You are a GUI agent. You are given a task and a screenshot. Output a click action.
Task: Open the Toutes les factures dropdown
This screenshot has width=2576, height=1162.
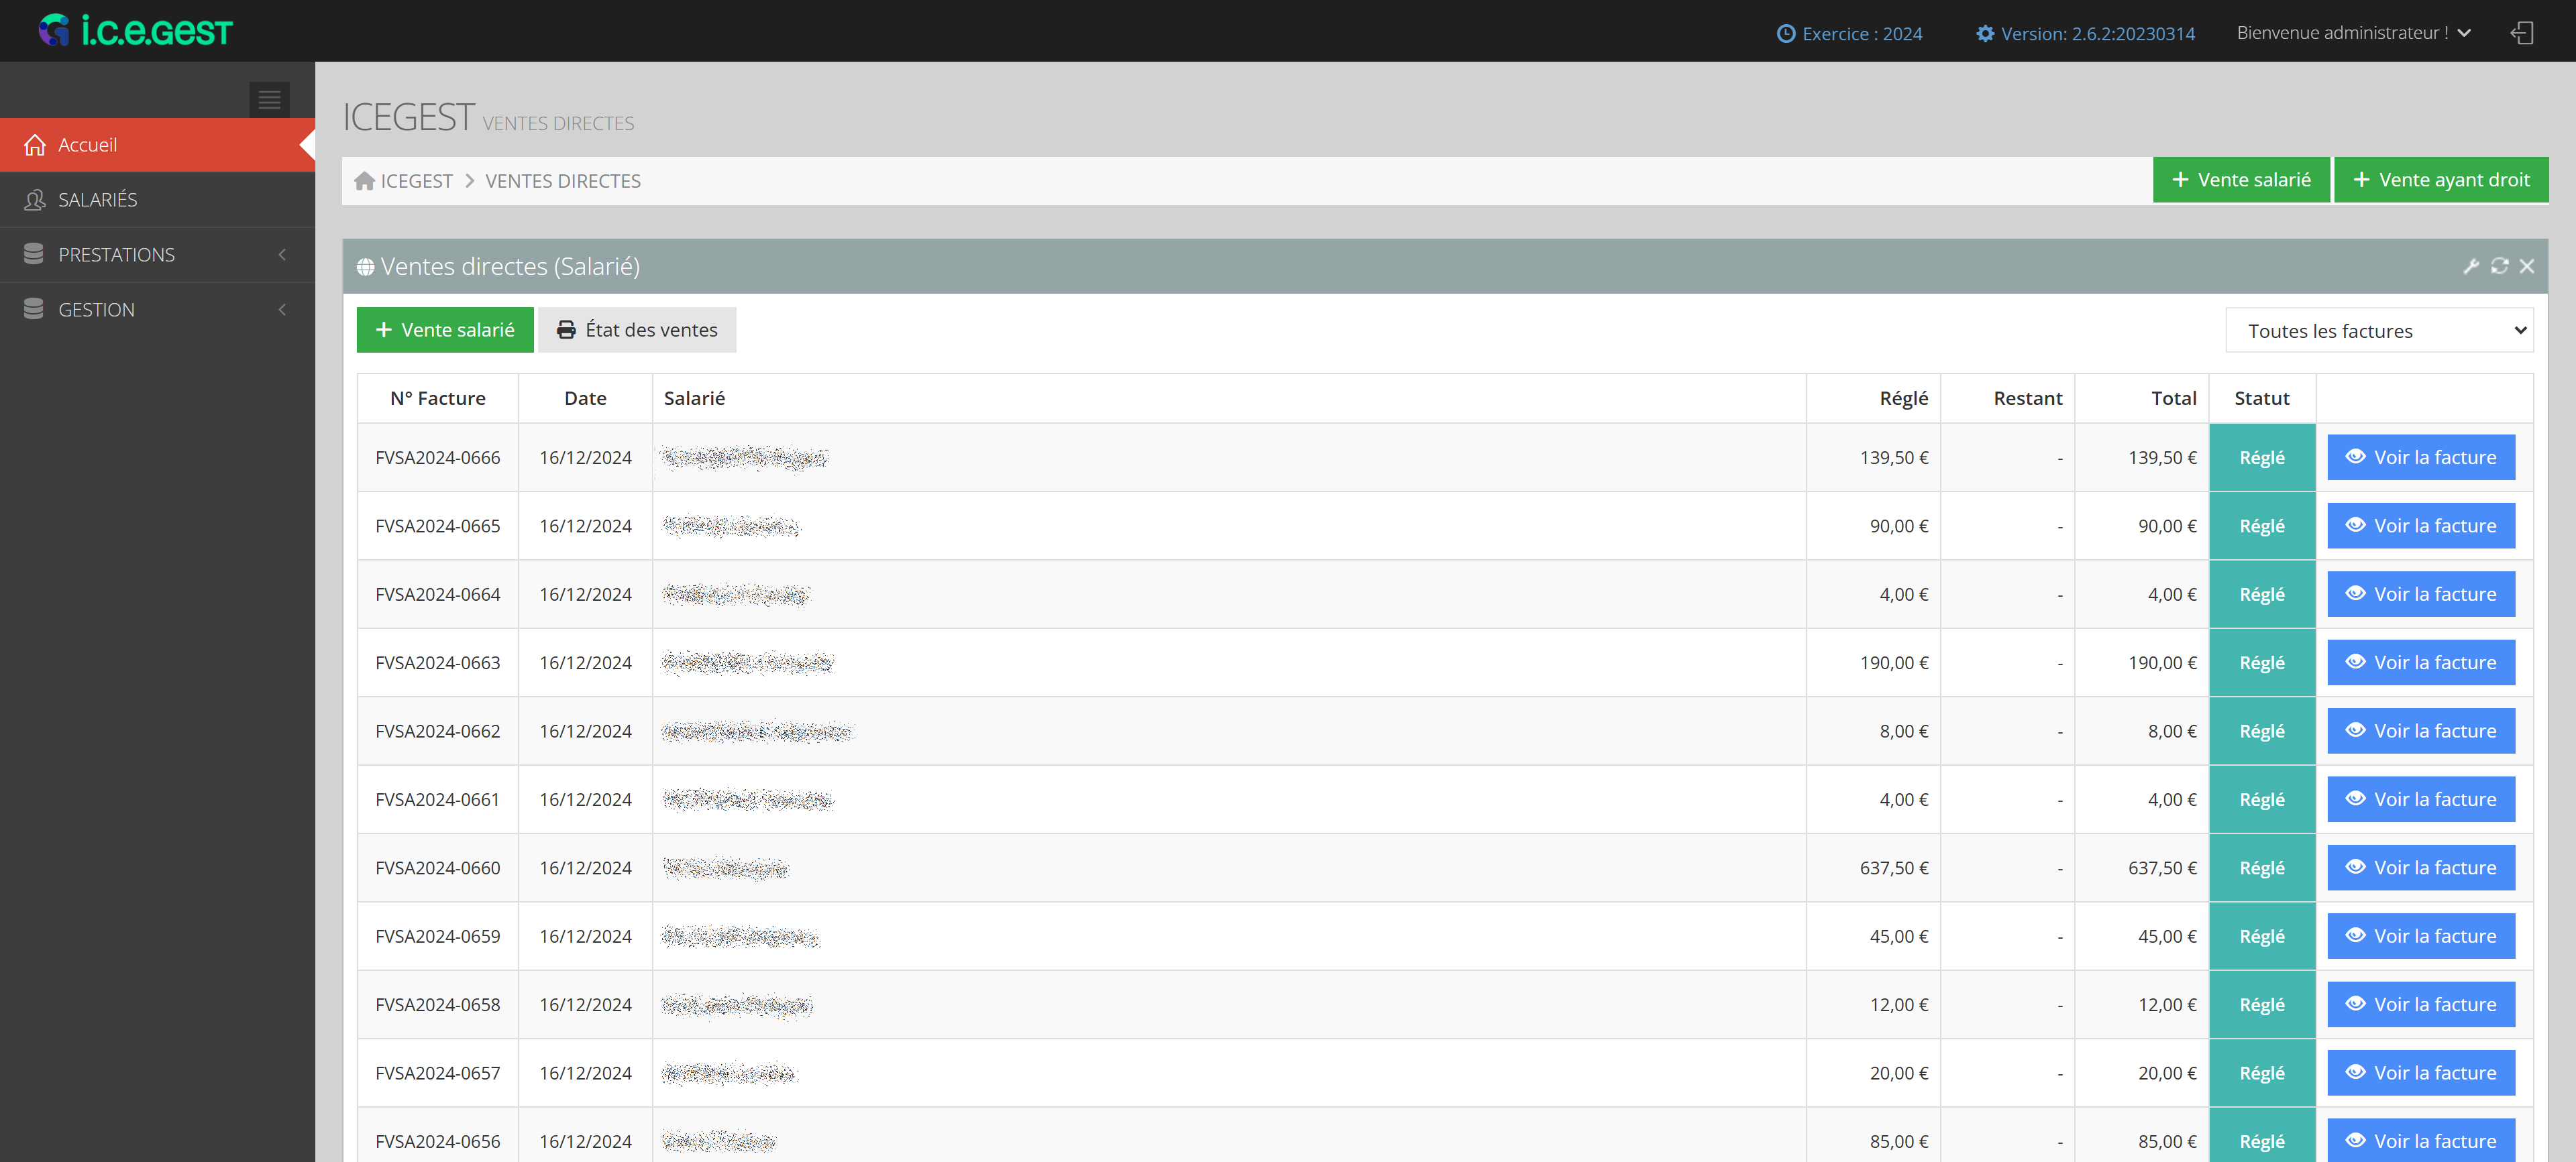point(2379,331)
